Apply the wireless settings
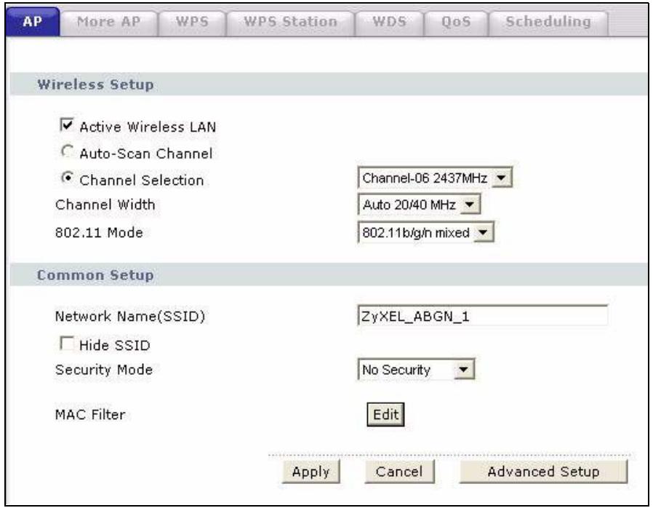The width and height of the screenshot is (653, 508). tap(311, 472)
